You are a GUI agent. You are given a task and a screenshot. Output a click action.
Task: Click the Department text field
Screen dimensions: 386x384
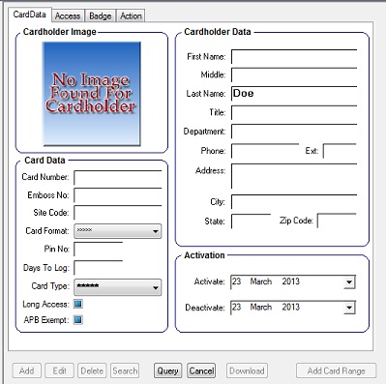click(x=294, y=132)
